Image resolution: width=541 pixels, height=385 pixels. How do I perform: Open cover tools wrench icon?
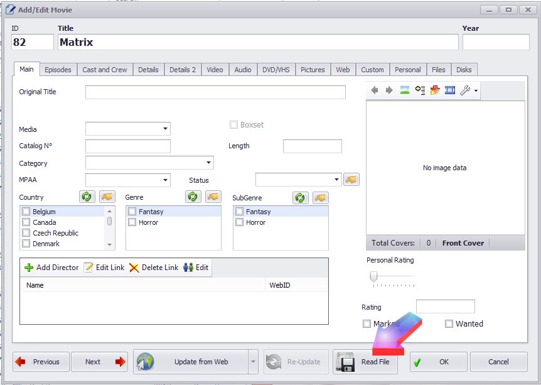click(465, 90)
